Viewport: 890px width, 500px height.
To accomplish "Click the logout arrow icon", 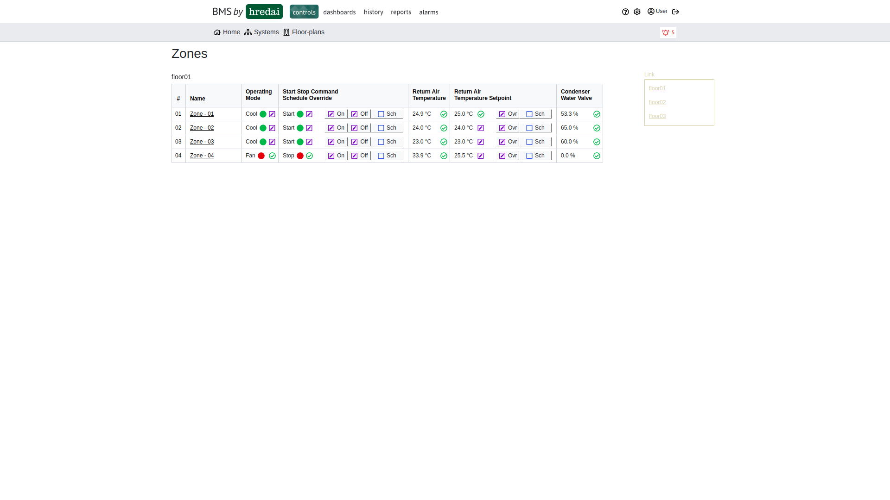I will pyautogui.click(x=675, y=12).
